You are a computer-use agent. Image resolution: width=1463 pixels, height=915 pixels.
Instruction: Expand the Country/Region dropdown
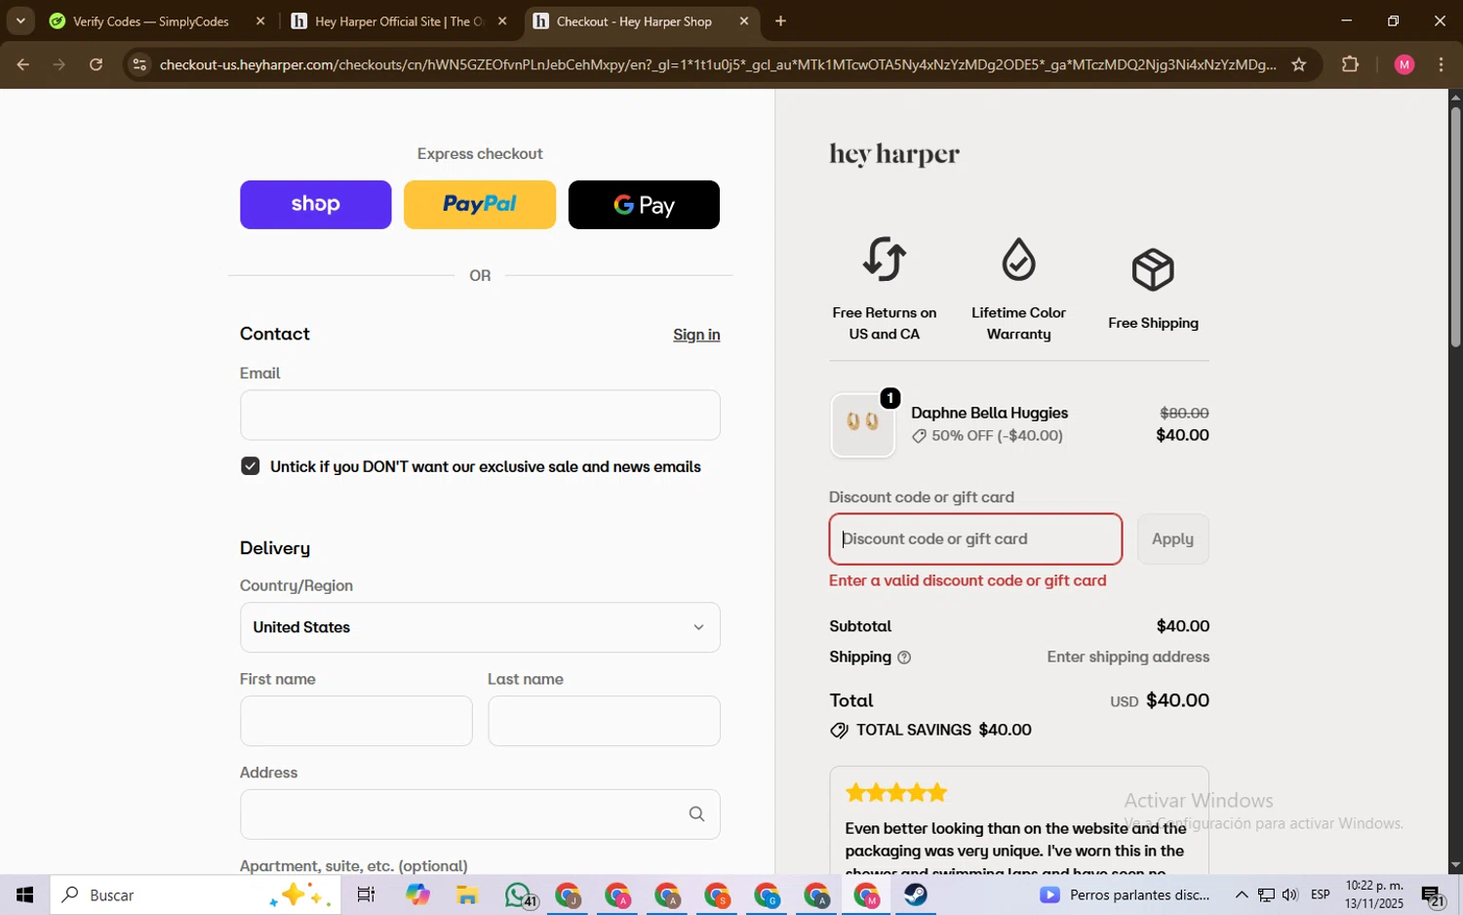coord(479,627)
